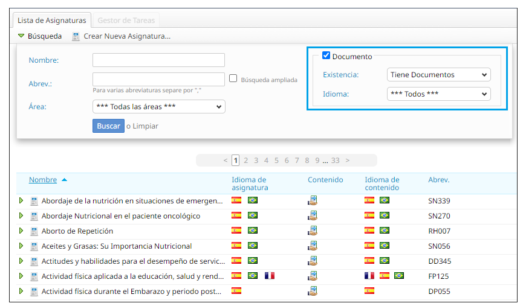Click Brazil flag in RH007 content language

point(385,230)
